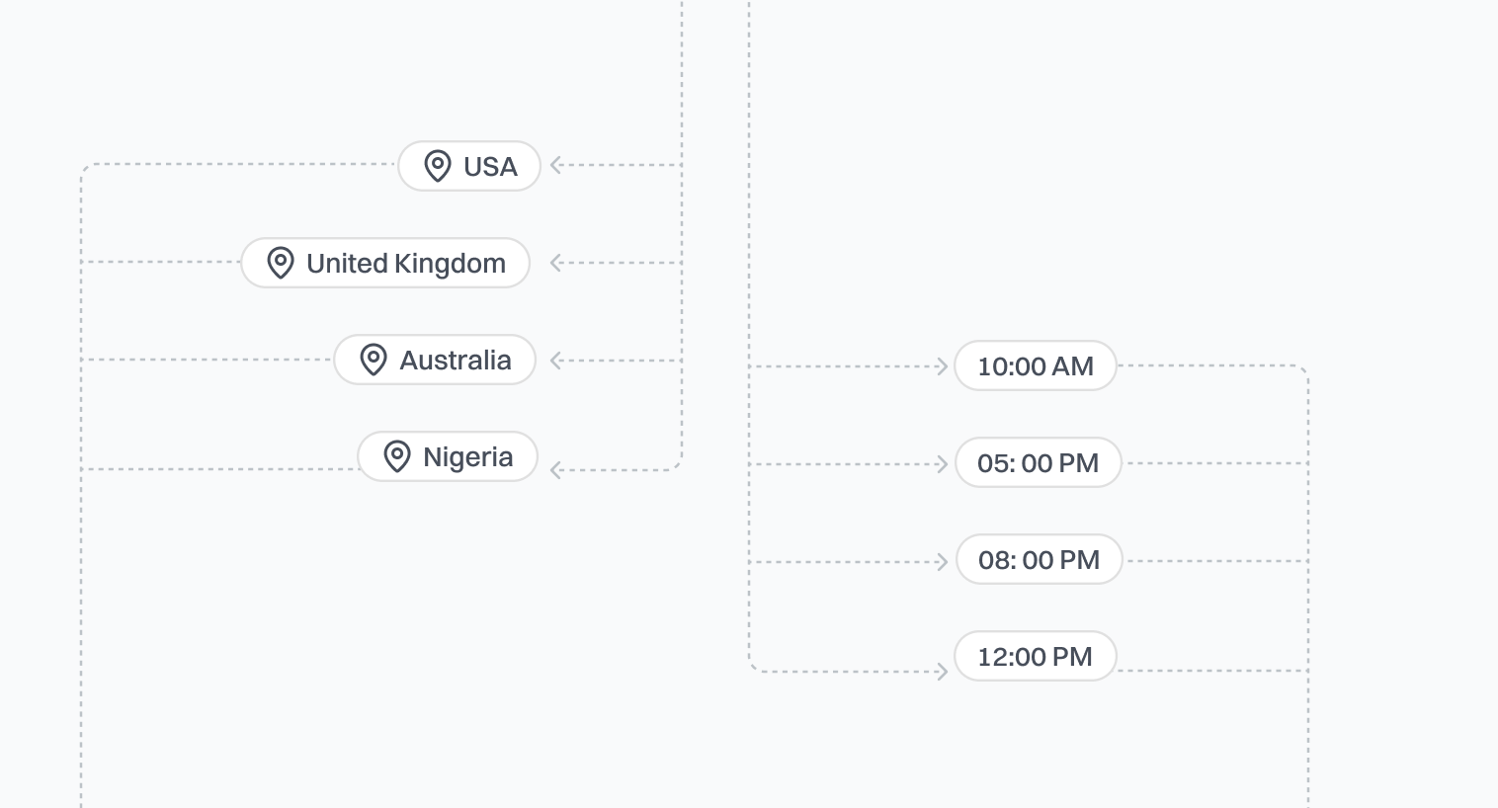Image resolution: width=1498 pixels, height=808 pixels.
Task: Select the USA label text
Action: coord(490,167)
